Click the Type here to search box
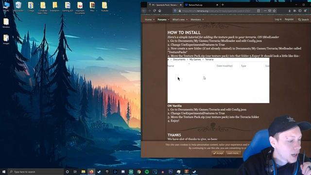This screenshot has width=311, height=175. [x=35, y=172]
